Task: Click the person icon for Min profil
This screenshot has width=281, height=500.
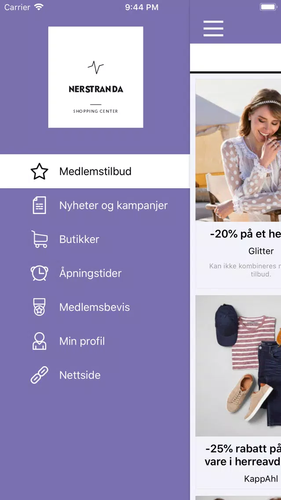Action: click(x=40, y=341)
